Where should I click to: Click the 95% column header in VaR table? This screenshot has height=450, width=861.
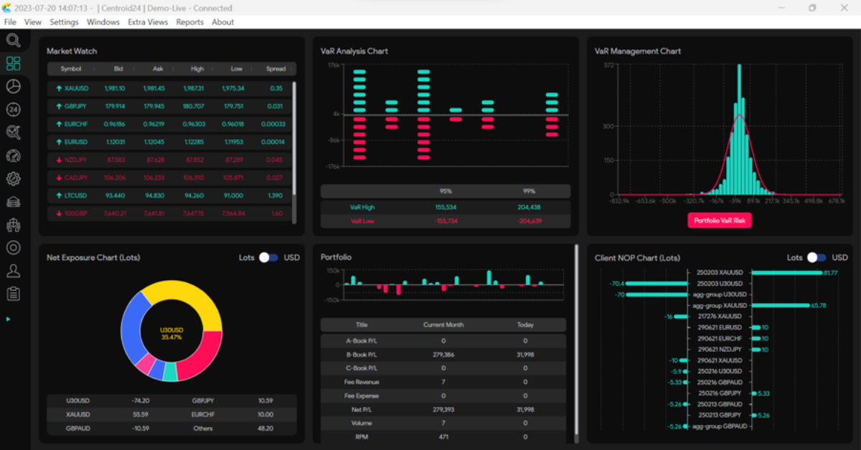click(x=446, y=191)
